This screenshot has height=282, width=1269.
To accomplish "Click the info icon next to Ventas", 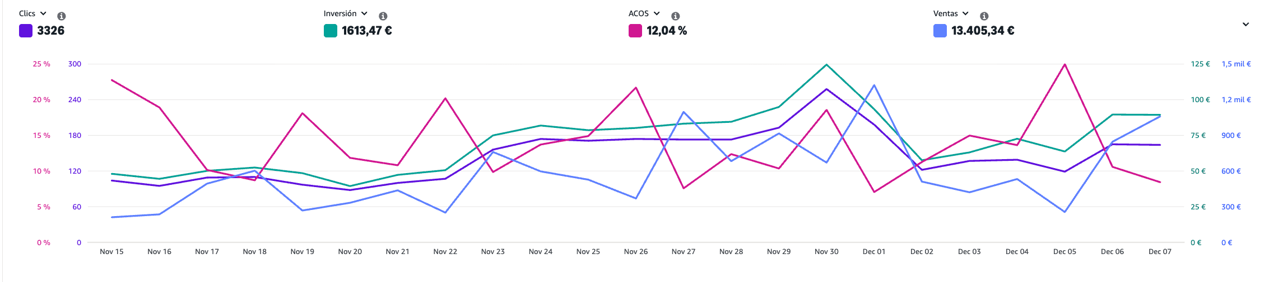I will point(984,16).
